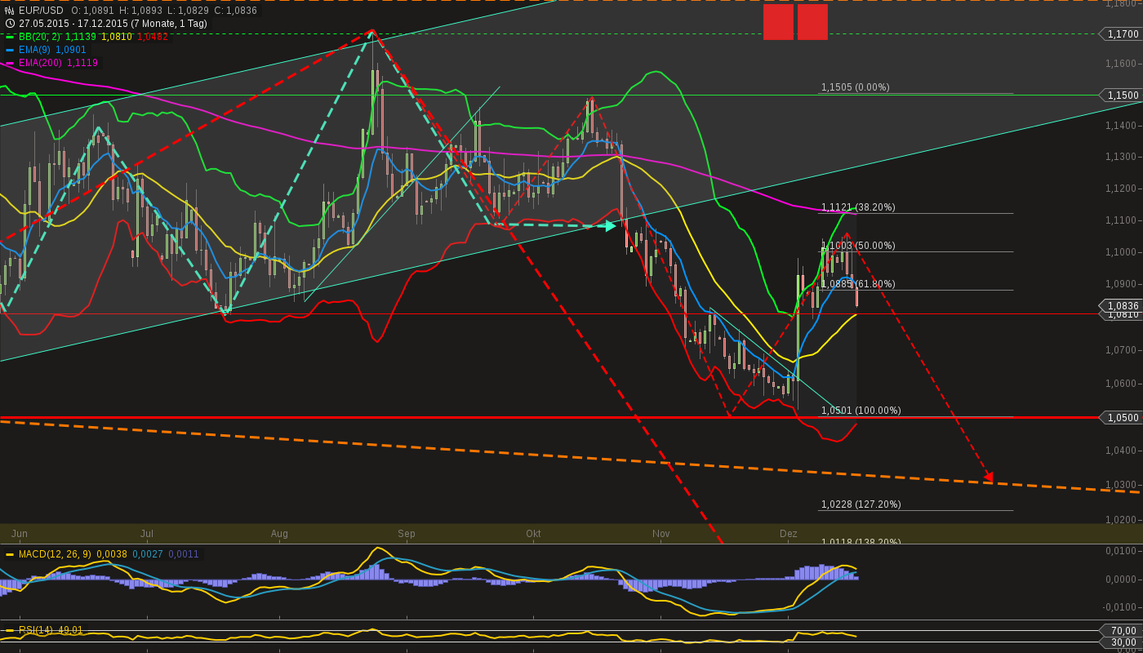
Task: Click the Nov label on the time axis
Action: 661,534
